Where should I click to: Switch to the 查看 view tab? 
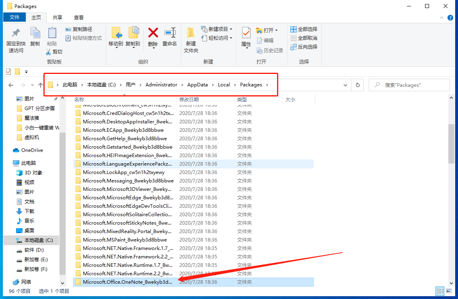point(78,18)
